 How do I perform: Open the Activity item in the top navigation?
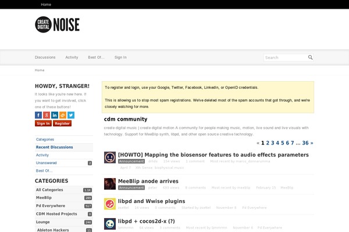(72, 57)
